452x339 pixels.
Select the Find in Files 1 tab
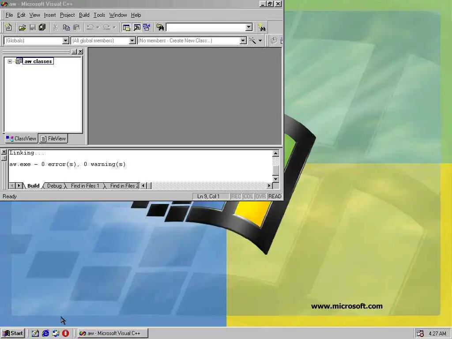tap(85, 186)
